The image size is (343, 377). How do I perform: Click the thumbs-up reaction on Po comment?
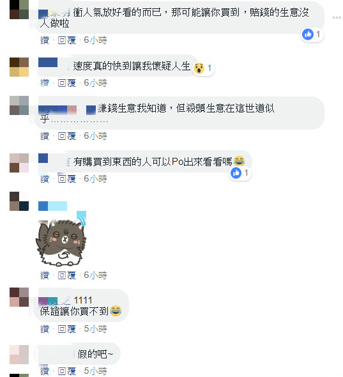(236, 173)
